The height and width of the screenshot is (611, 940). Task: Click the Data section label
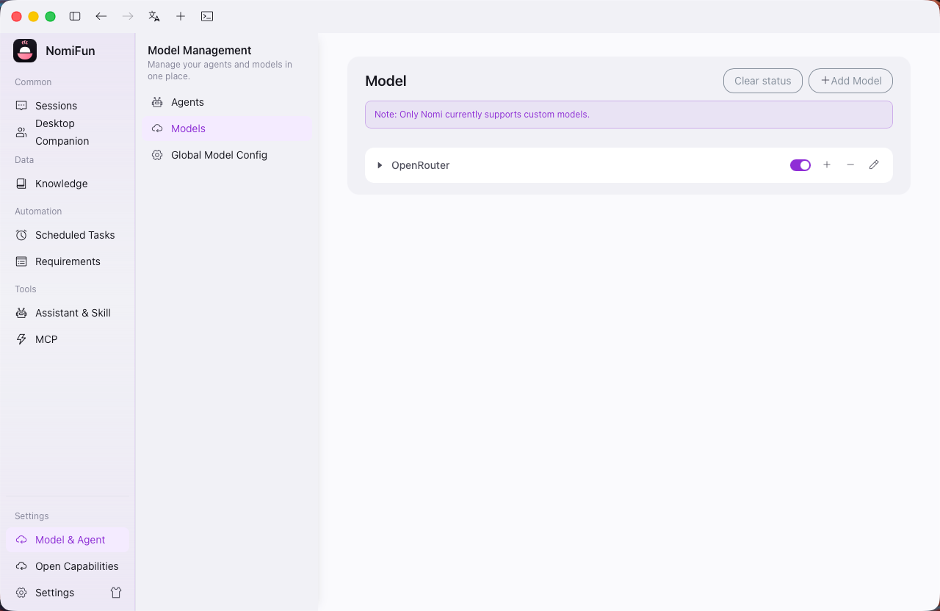(24, 160)
